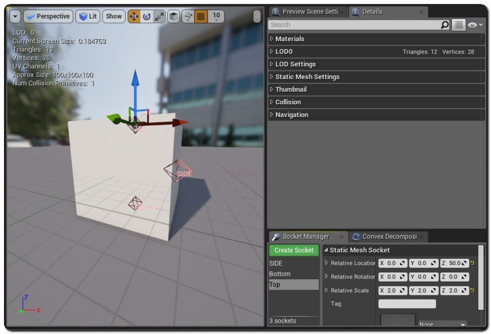Viewport: 491px width, 334px height.
Task: Switch to the Convex Decomposition tab
Action: pos(389,237)
